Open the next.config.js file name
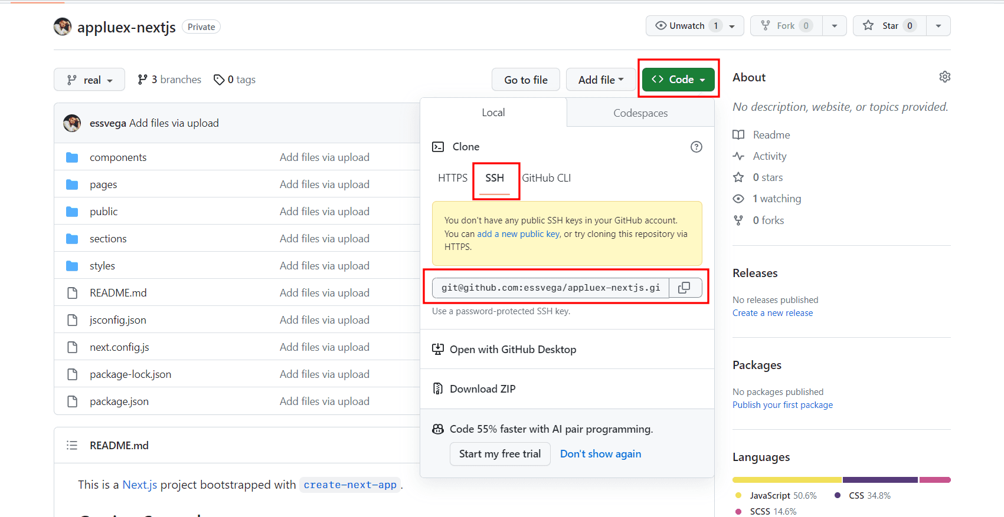The image size is (1004, 517). 119,347
